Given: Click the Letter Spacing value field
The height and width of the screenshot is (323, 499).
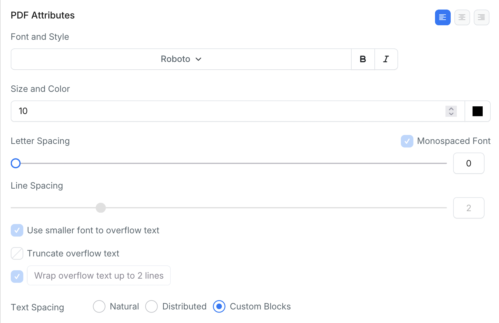Looking at the screenshot, I should 469,163.
